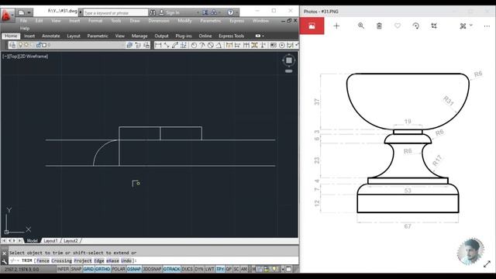This screenshot has height=279, width=496.
Task: Toggle OSNAP in status bar
Action: (134, 269)
